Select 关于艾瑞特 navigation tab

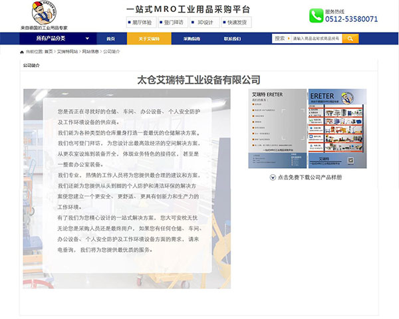click(x=149, y=39)
